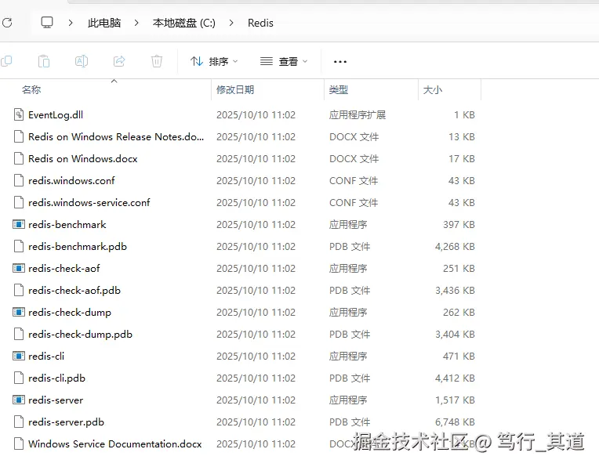This screenshot has width=599, height=467.
Task: Click the This PC monitor icon
Action: point(47,23)
